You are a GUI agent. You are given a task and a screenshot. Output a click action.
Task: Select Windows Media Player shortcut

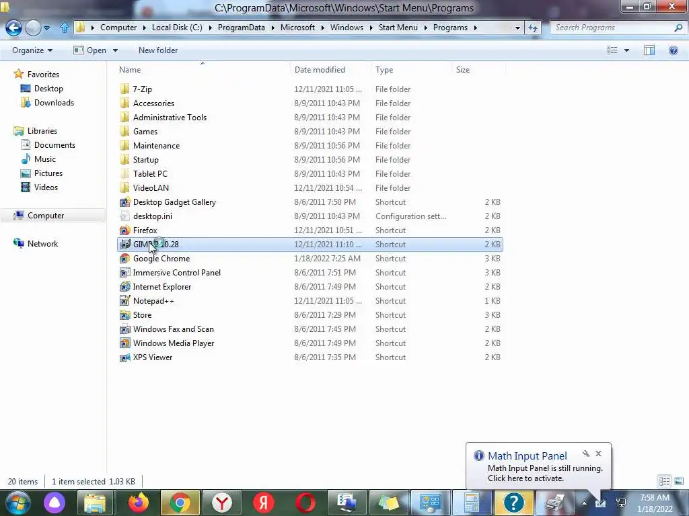(174, 343)
